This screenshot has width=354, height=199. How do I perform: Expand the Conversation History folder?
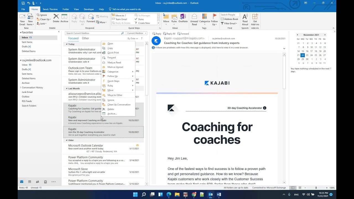20,88
